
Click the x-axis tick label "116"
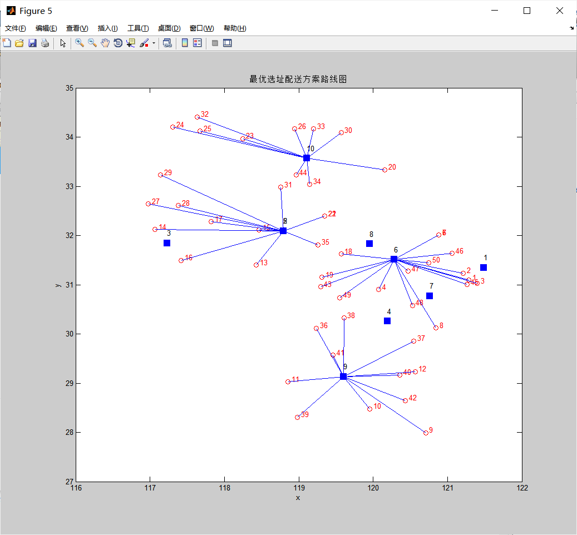tap(76, 488)
